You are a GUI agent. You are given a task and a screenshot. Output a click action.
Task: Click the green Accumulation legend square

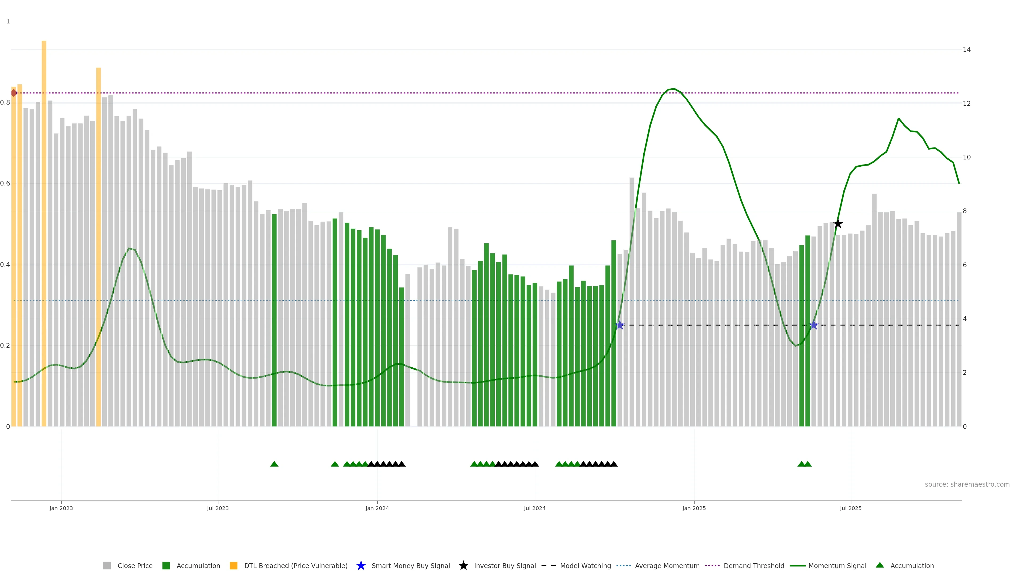click(166, 565)
